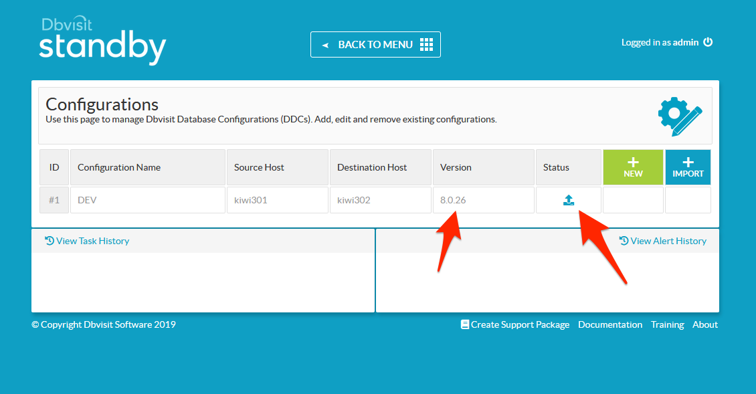This screenshot has height=394, width=756.
Task: Import a configuration with IMPORT button
Action: (688, 167)
